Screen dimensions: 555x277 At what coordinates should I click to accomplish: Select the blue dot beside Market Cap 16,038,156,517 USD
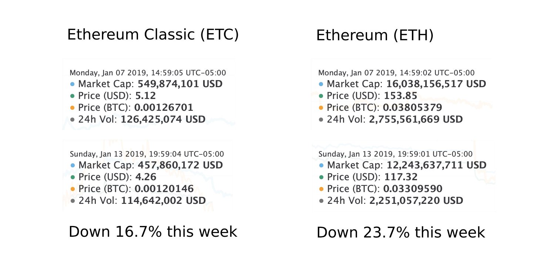pyautogui.click(x=321, y=84)
